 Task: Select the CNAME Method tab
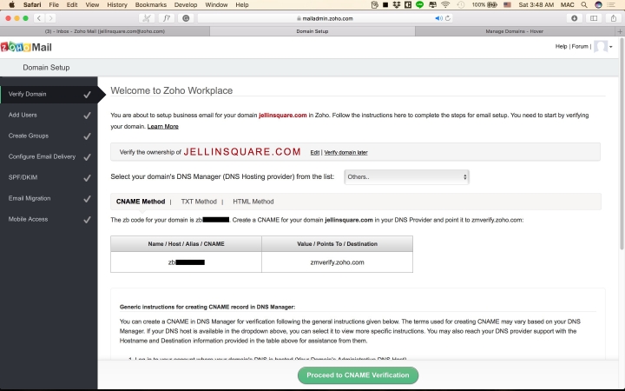[141, 202]
